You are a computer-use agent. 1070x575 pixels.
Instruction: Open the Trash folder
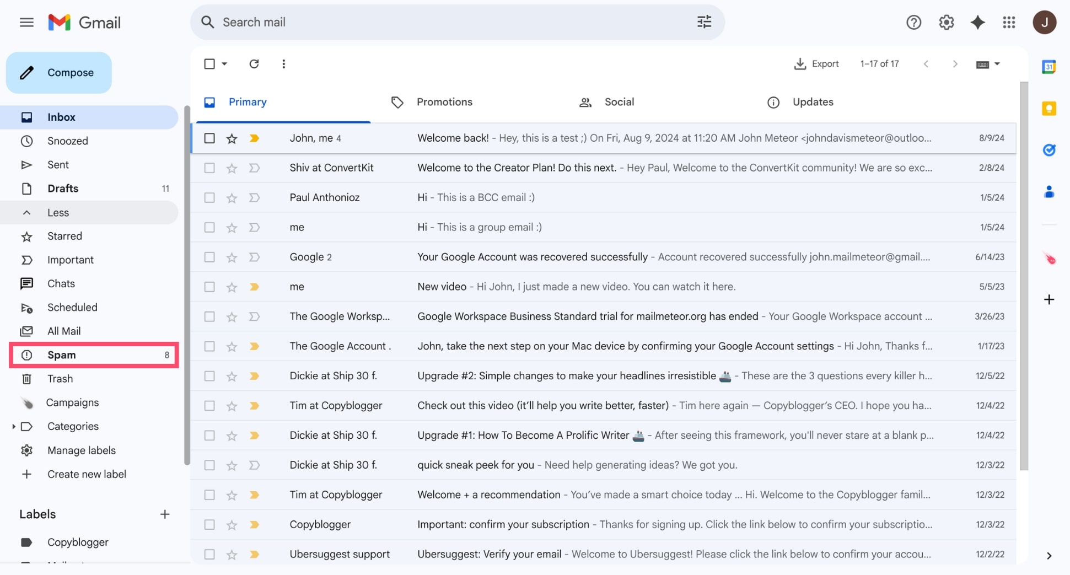[x=90, y=379]
